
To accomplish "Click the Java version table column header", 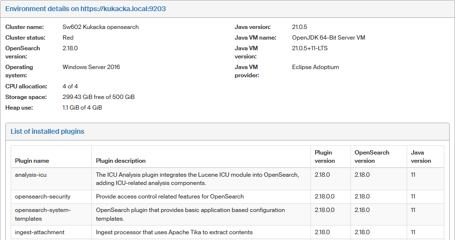I will 421,156.
